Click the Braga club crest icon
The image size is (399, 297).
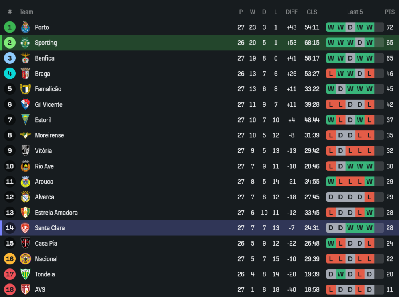(x=25, y=74)
